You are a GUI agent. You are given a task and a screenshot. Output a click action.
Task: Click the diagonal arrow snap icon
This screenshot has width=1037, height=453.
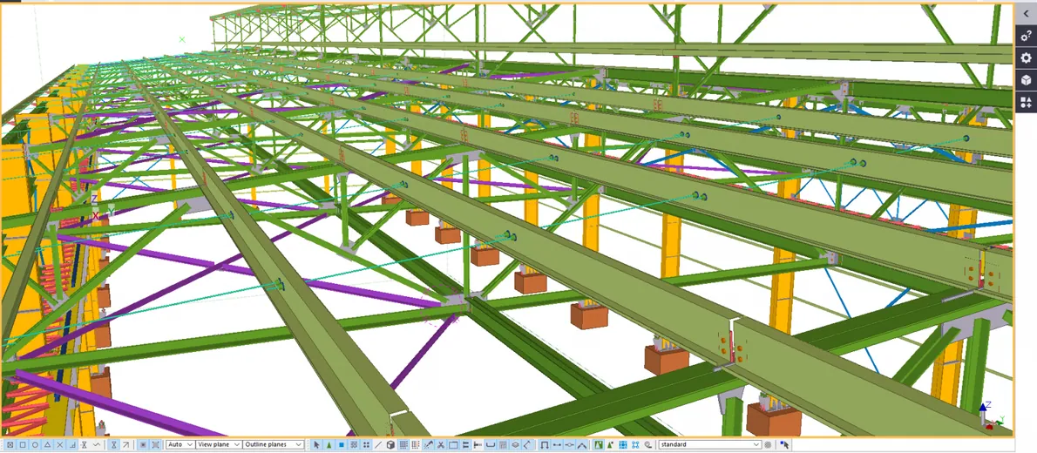tap(125, 444)
